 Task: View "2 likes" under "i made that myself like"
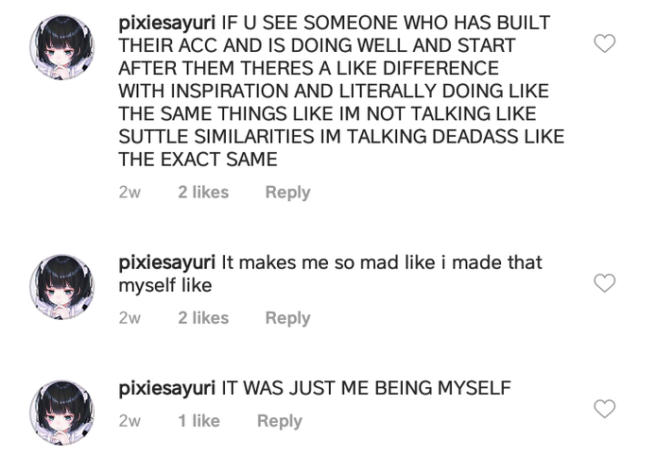click(x=203, y=318)
